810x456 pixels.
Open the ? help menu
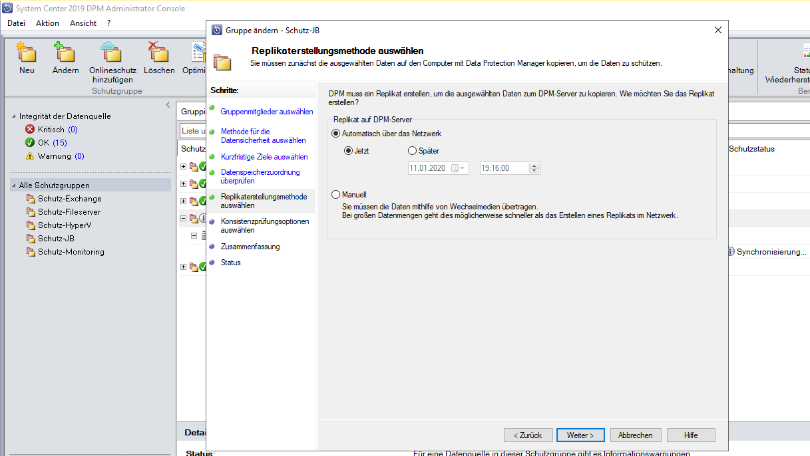pyautogui.click(x=108, y=23)
